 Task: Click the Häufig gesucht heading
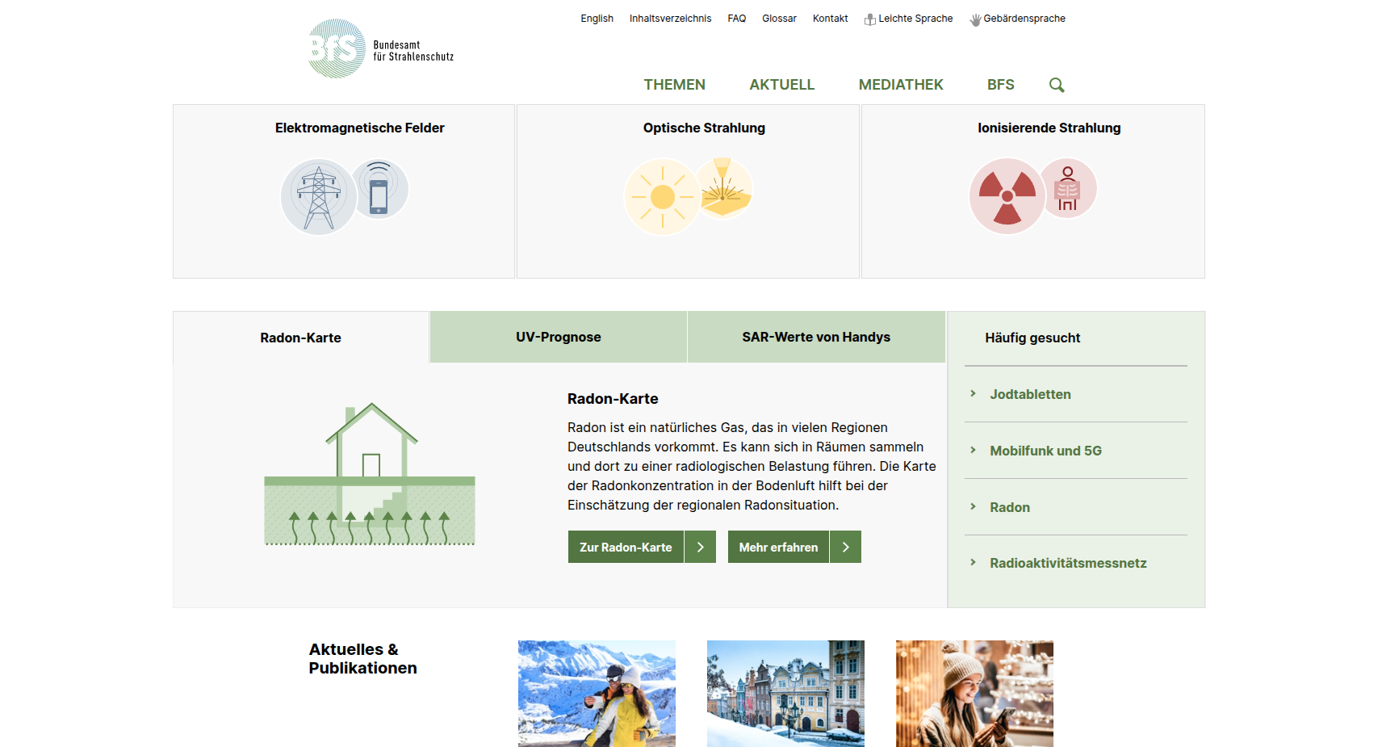click(x=1032, y=338)
